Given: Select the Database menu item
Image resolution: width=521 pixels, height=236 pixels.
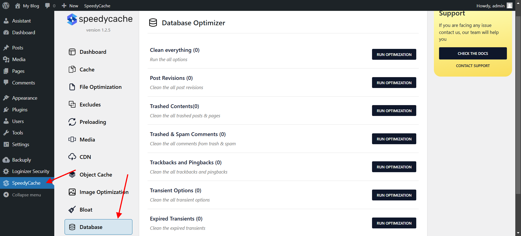Looking at the screenshot, I should (x=99, y=227).
